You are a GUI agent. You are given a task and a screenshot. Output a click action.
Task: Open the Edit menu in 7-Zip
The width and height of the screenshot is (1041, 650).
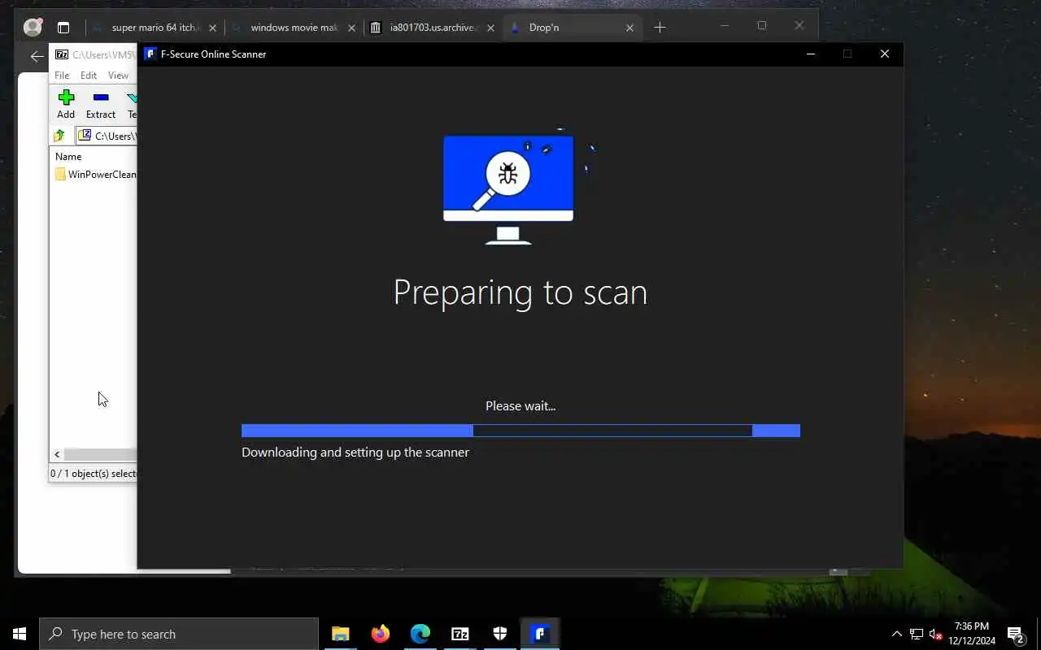pos(89,76)
